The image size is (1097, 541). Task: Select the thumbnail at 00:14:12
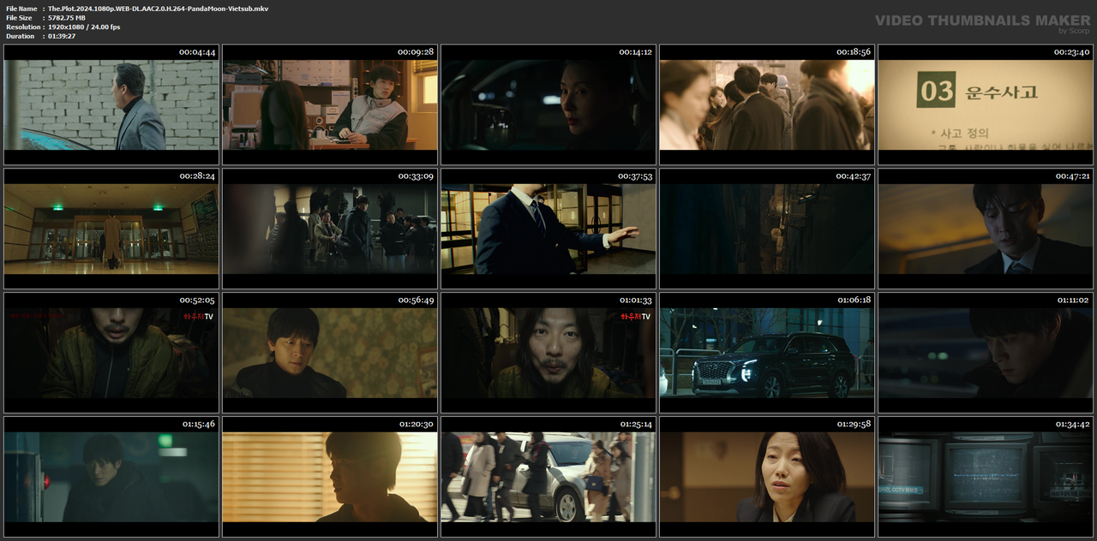pos(548,105)
